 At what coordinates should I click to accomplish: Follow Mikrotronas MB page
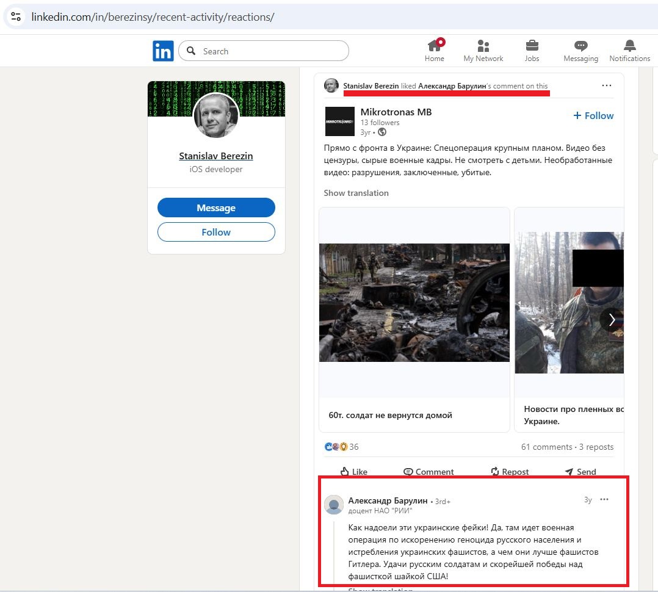pos(594,115)
